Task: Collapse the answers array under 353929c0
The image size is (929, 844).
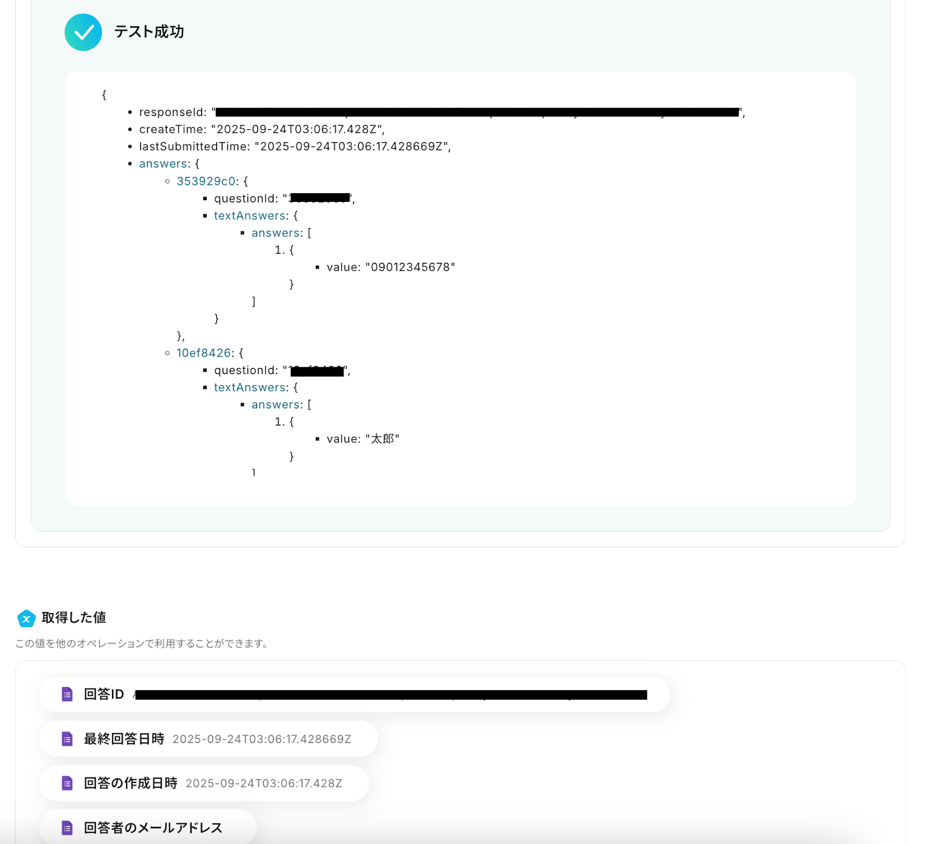Action: coord(276,233)
